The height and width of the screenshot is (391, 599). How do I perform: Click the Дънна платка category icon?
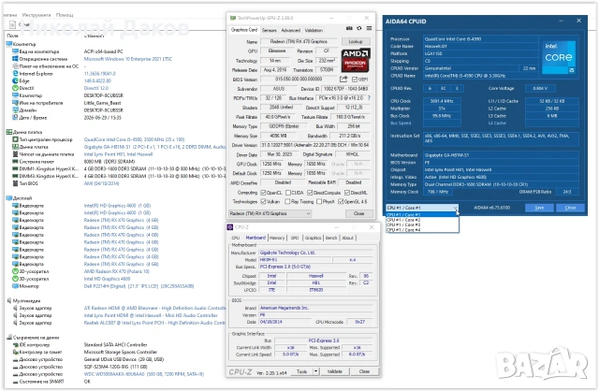point(9,132)
